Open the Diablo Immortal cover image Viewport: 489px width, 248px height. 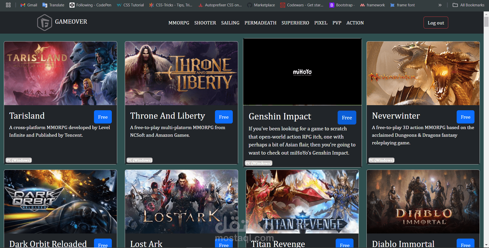(423, 202)
